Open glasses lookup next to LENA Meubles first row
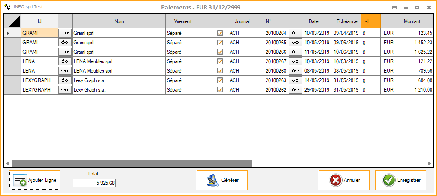The height and width of the screenshot is (196, 437). pyautogui.click(x=65, y=61)
